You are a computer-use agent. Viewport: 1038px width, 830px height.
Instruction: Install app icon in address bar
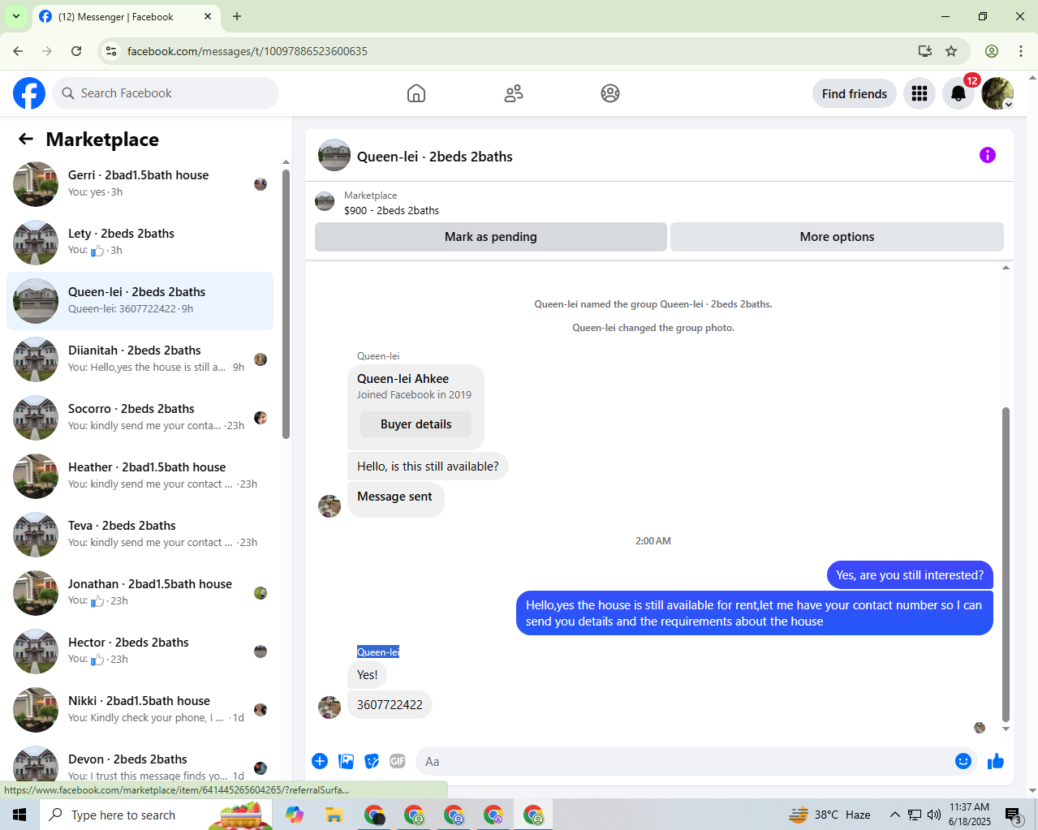pyautogui.click(x=924, y=51)
